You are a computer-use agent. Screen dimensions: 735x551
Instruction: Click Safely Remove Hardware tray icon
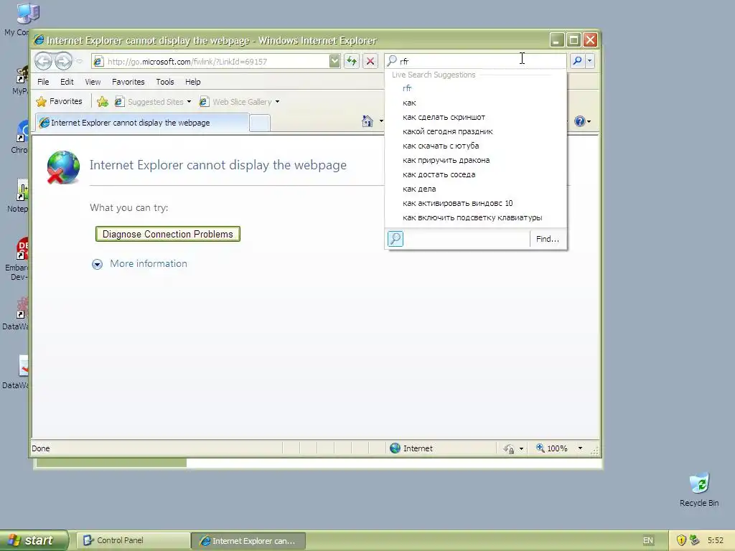pos(695,540)
